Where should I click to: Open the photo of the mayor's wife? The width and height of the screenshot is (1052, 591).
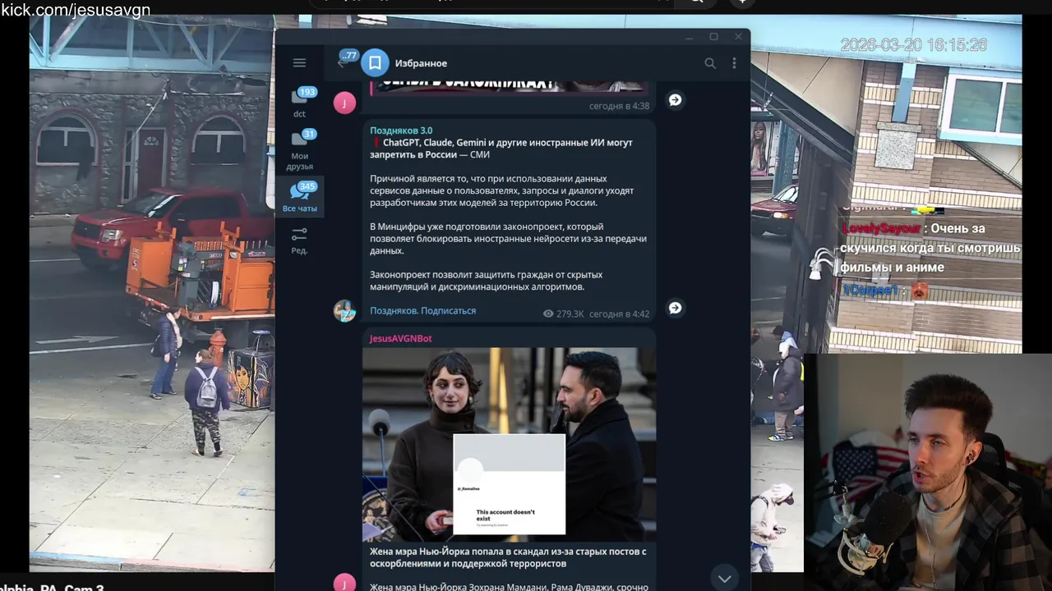coord(509,444)
